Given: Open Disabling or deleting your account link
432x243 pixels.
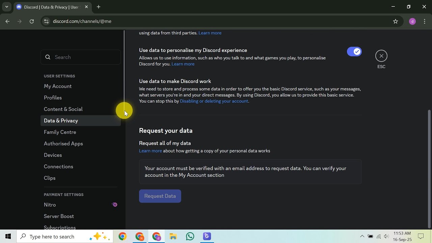Looking at the screenshot, I should coord(214,101).
